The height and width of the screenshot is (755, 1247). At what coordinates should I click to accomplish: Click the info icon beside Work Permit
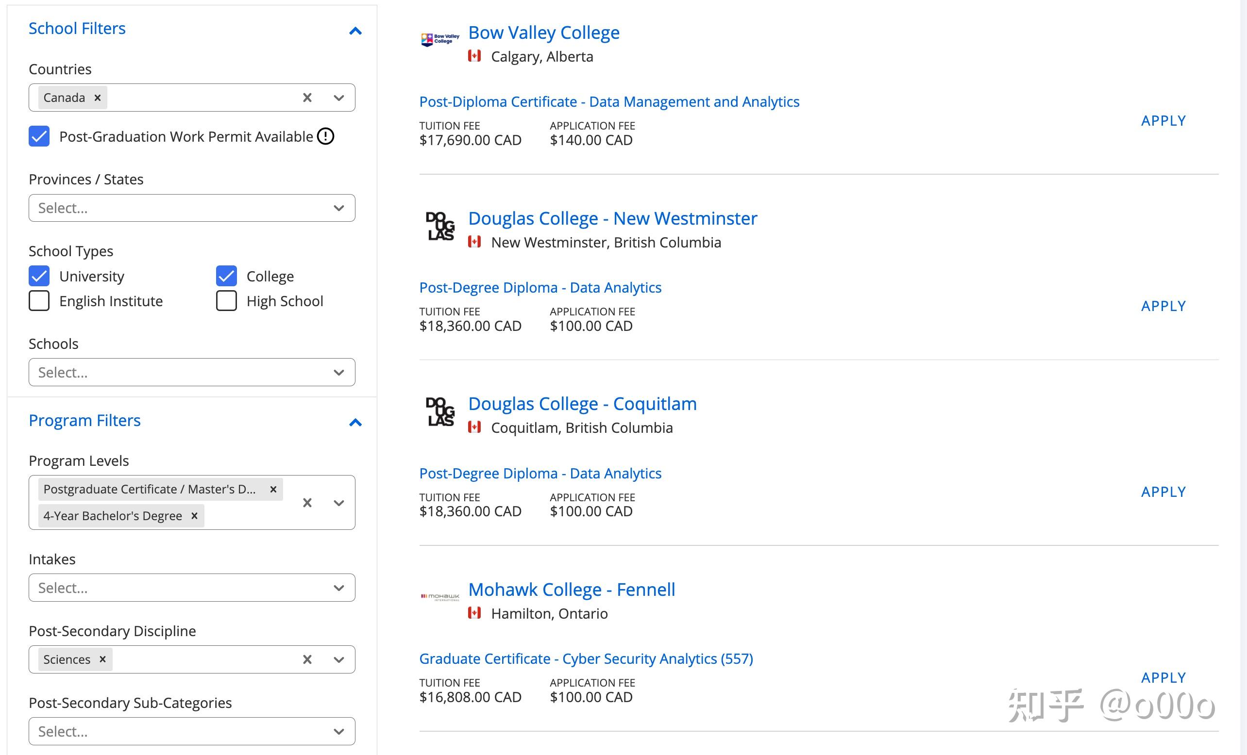pos(325,136)
